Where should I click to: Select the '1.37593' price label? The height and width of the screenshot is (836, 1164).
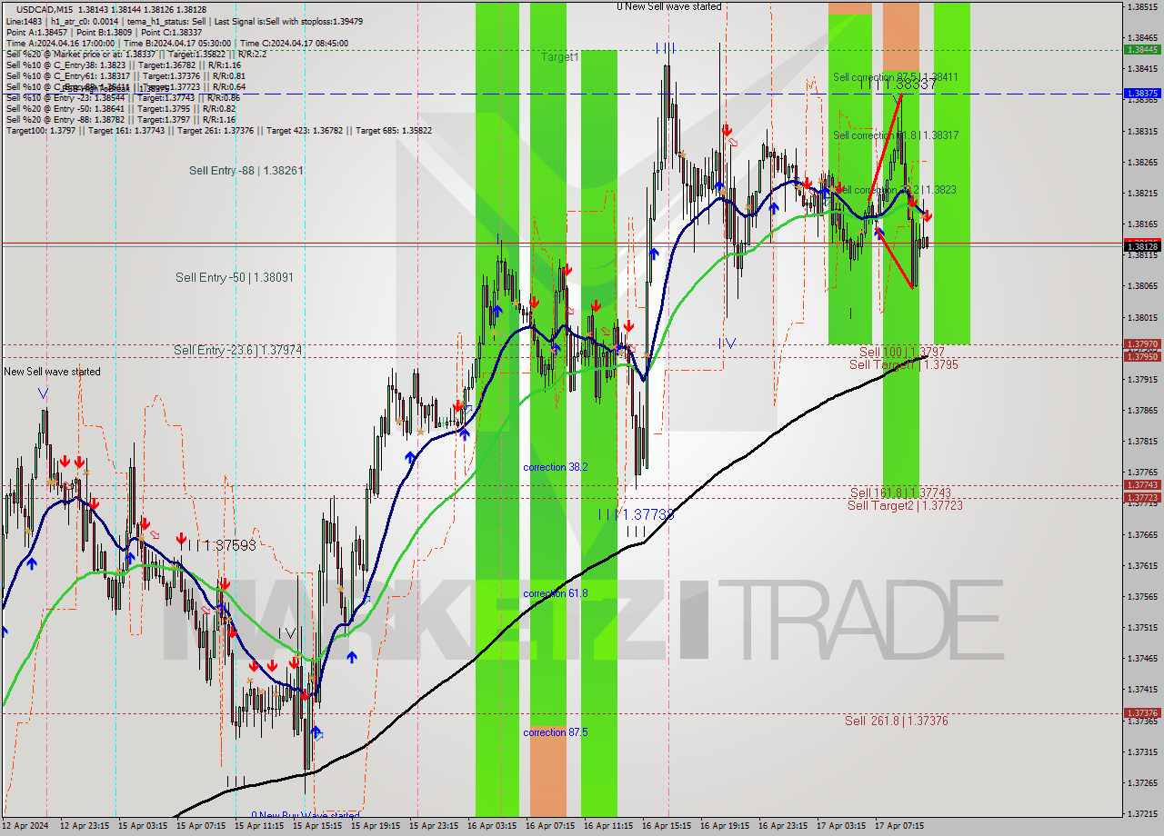229,546
